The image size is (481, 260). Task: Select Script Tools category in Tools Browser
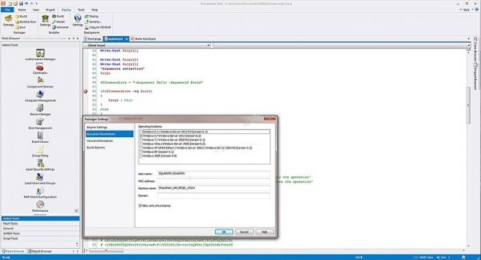tap(40, 238)
